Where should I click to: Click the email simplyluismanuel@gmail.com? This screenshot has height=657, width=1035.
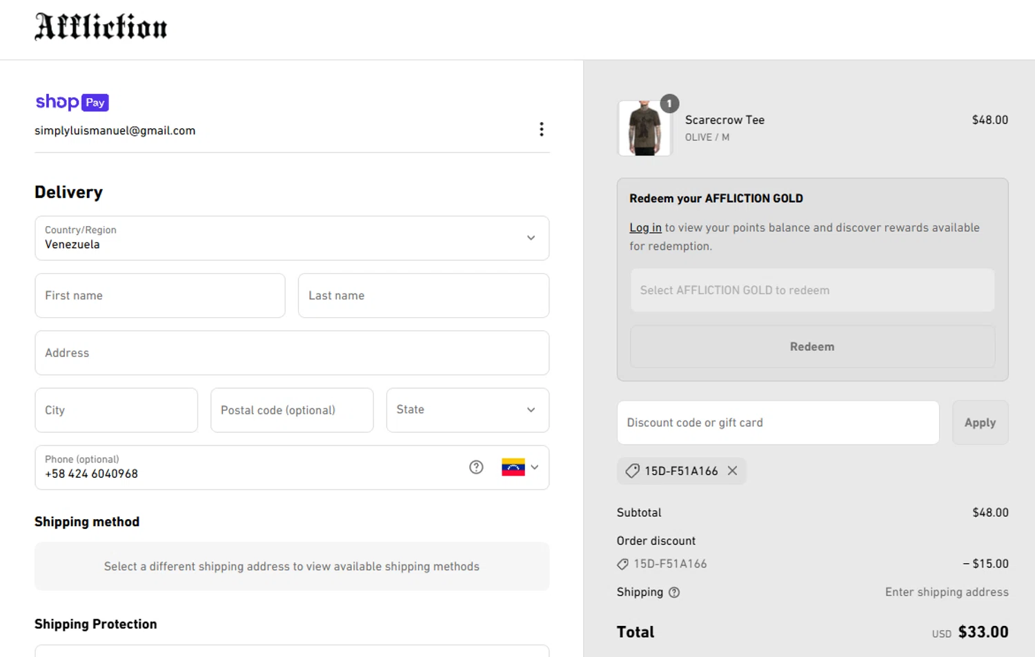pos(115,130)
